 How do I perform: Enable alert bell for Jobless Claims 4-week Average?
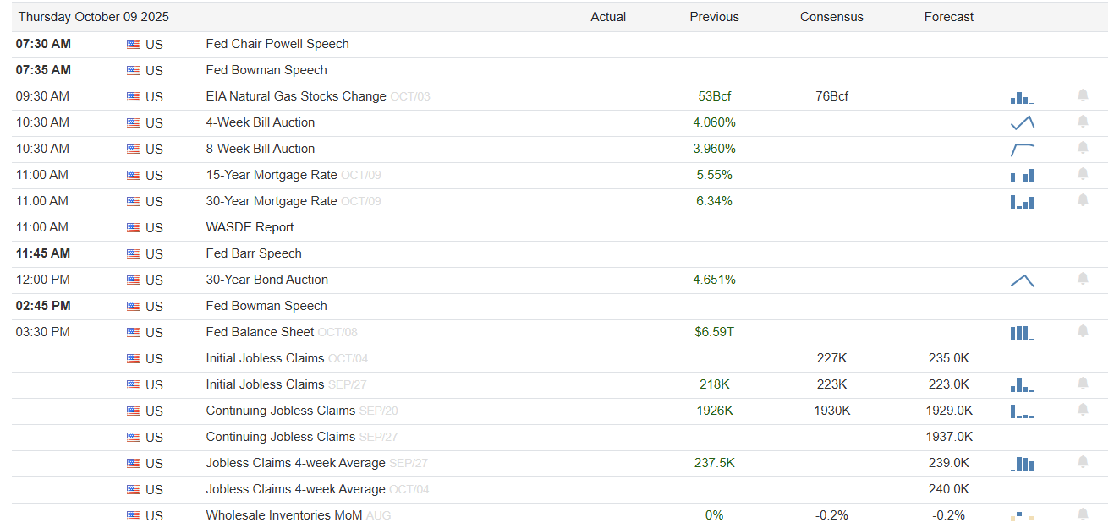1083,462
